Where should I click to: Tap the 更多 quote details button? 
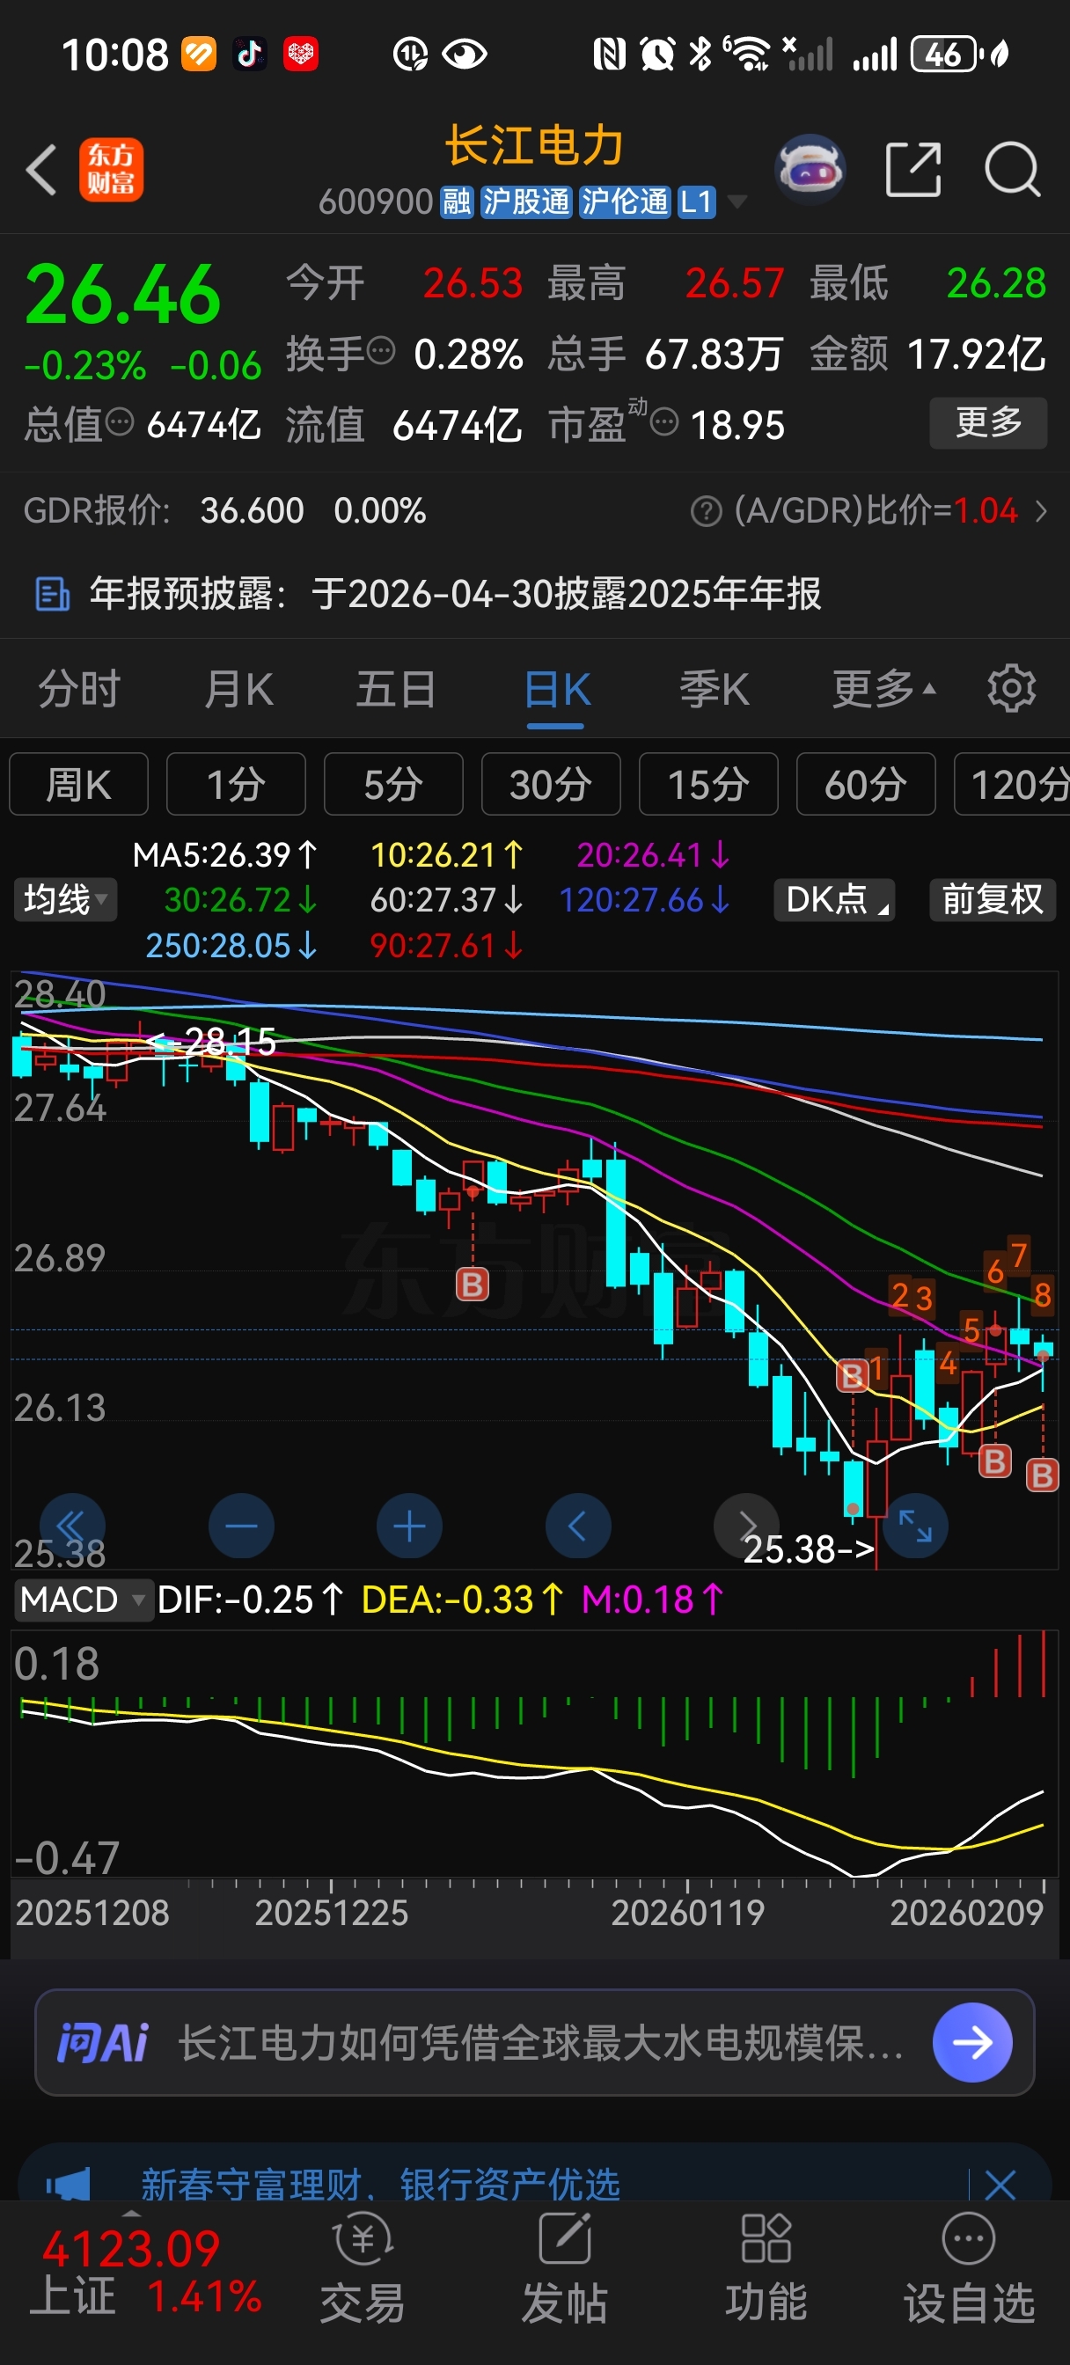988,422
